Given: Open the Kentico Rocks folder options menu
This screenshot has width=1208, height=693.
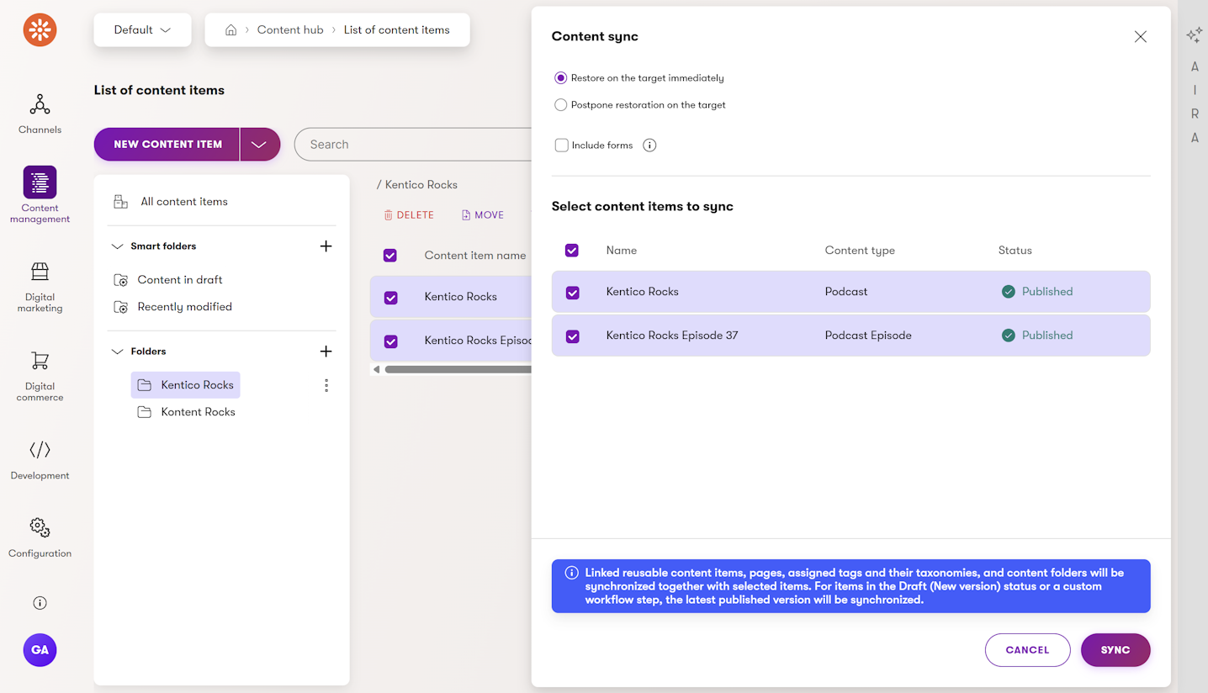Looking at the screenshot, I should tap(326, 385).
